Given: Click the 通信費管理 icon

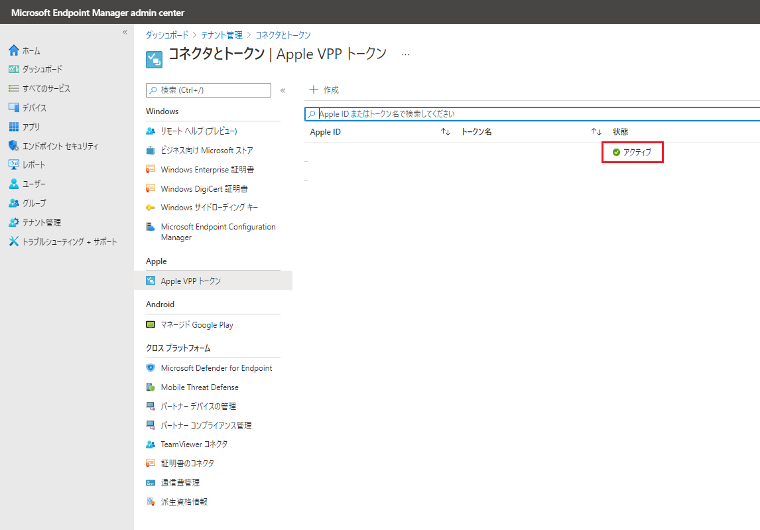Looking at the screenshot, I should pyautogui.click(x=151, y=482).
